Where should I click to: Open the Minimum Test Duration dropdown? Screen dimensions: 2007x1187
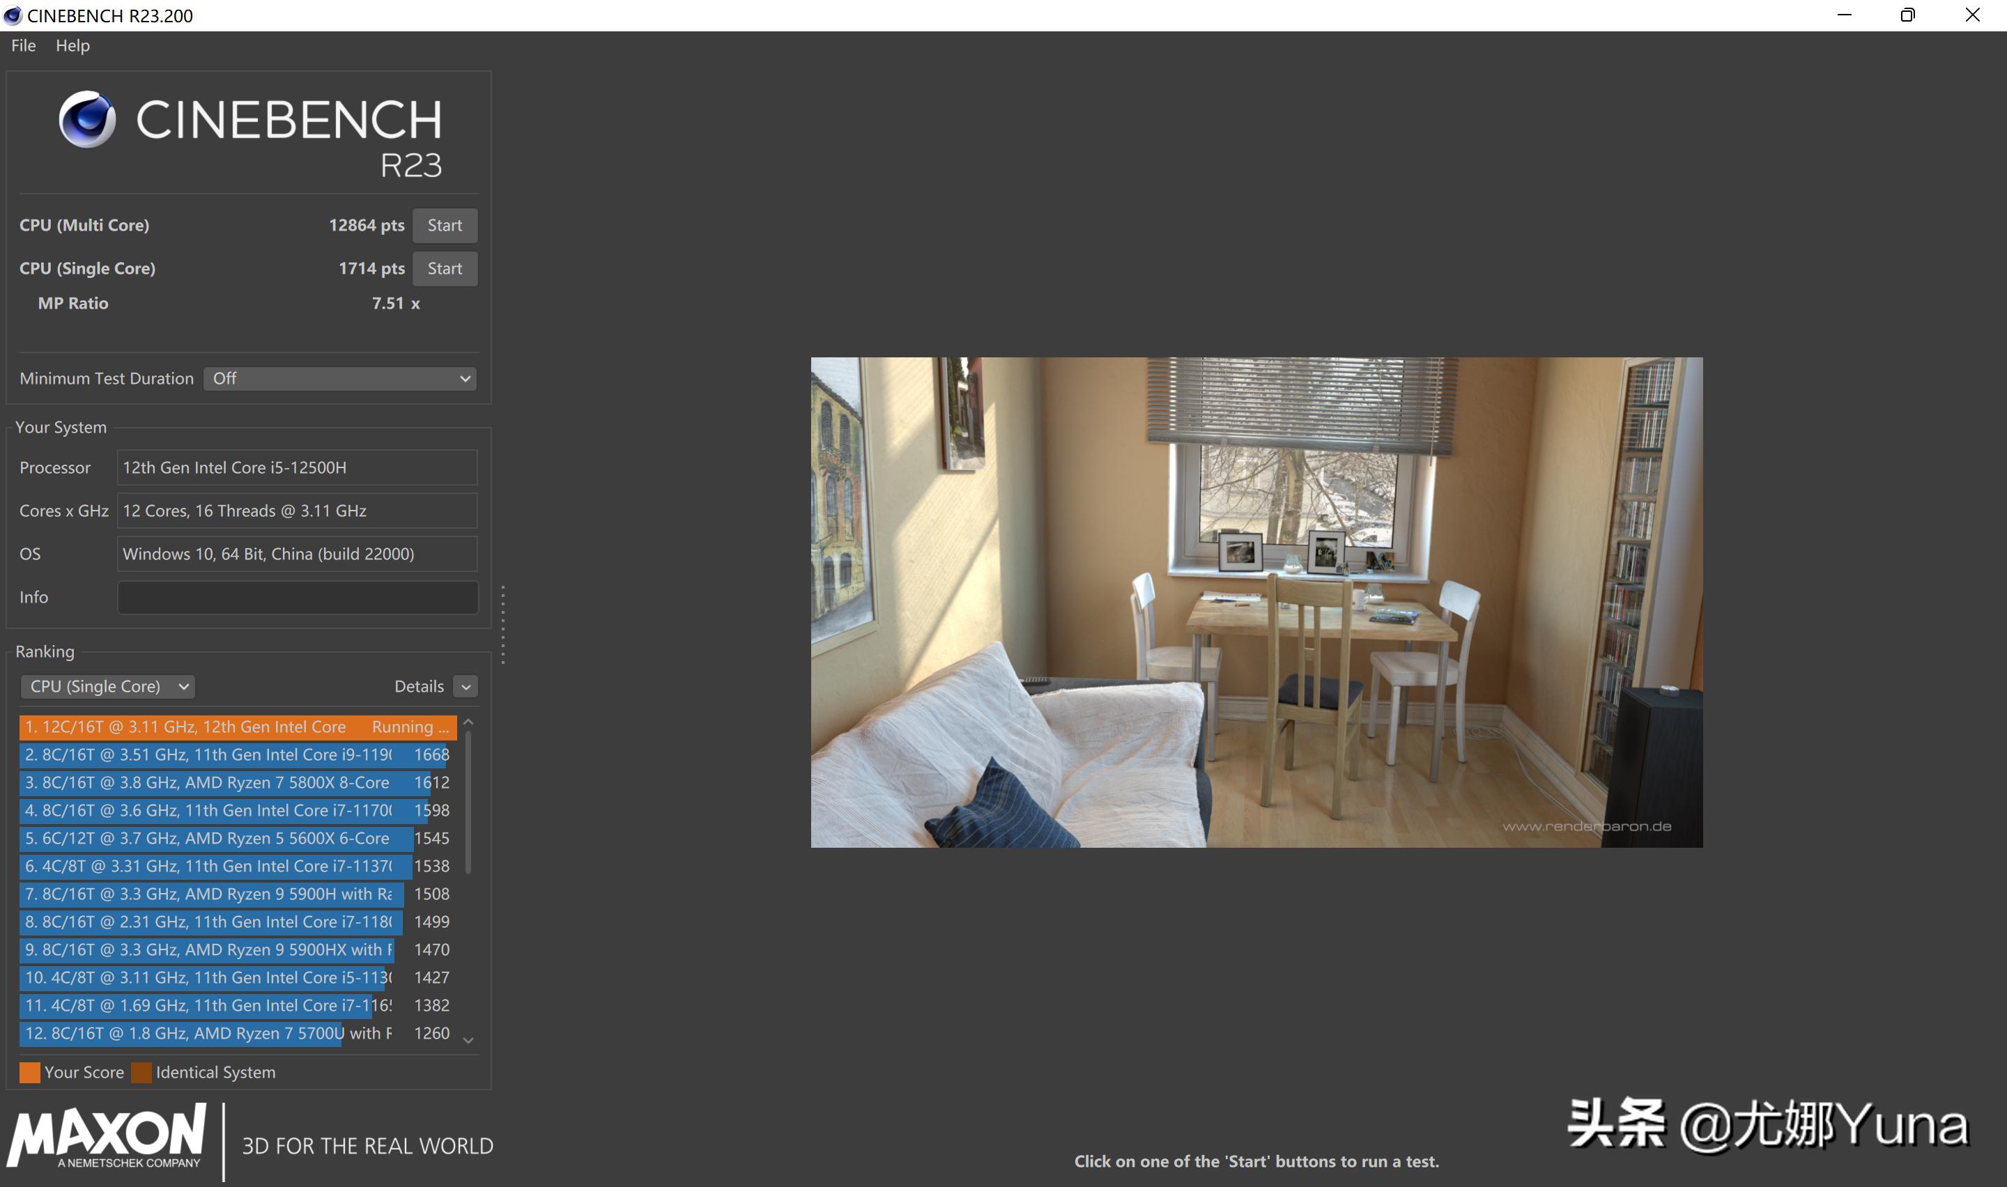tap(339, 378)
